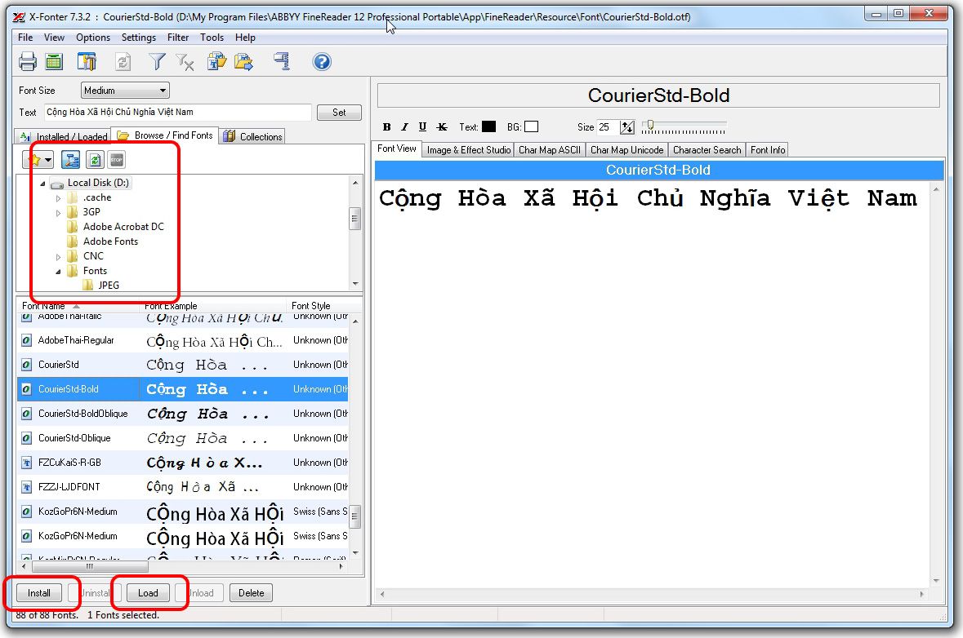Select the Adobe Fonts folder
This screenshot has width=963, height=638.
[x=110, y=241]
